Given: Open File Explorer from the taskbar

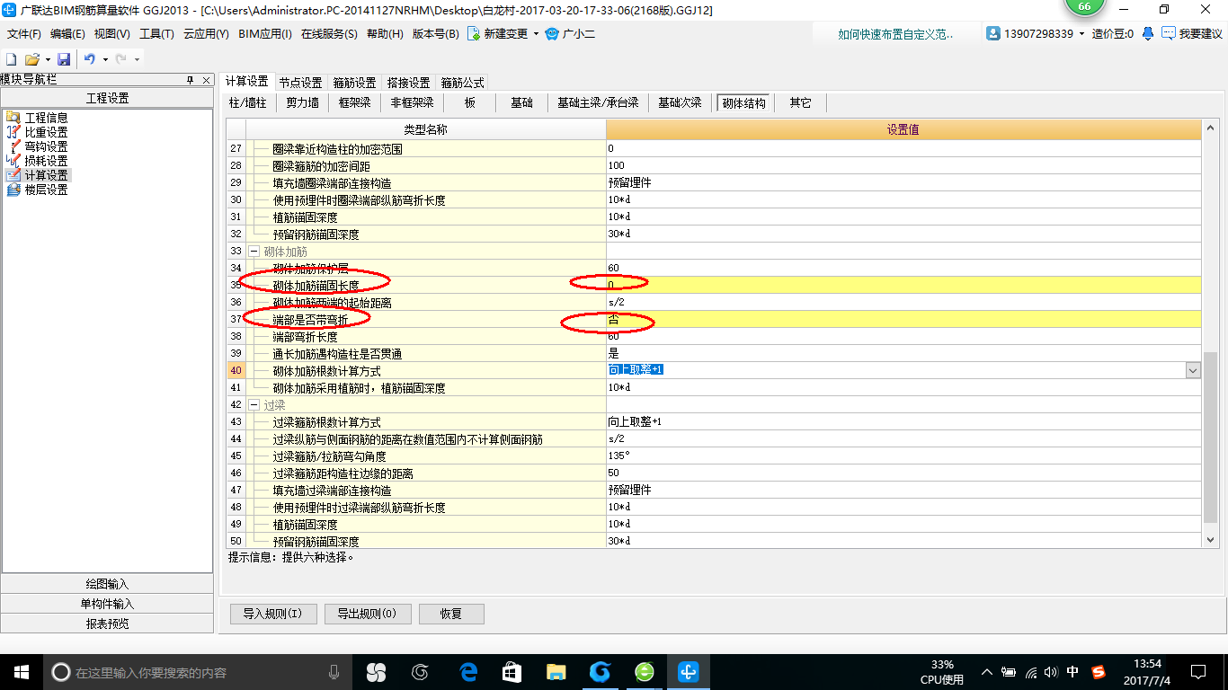Looking at the screenshot, I should click(x=556, y=671).
